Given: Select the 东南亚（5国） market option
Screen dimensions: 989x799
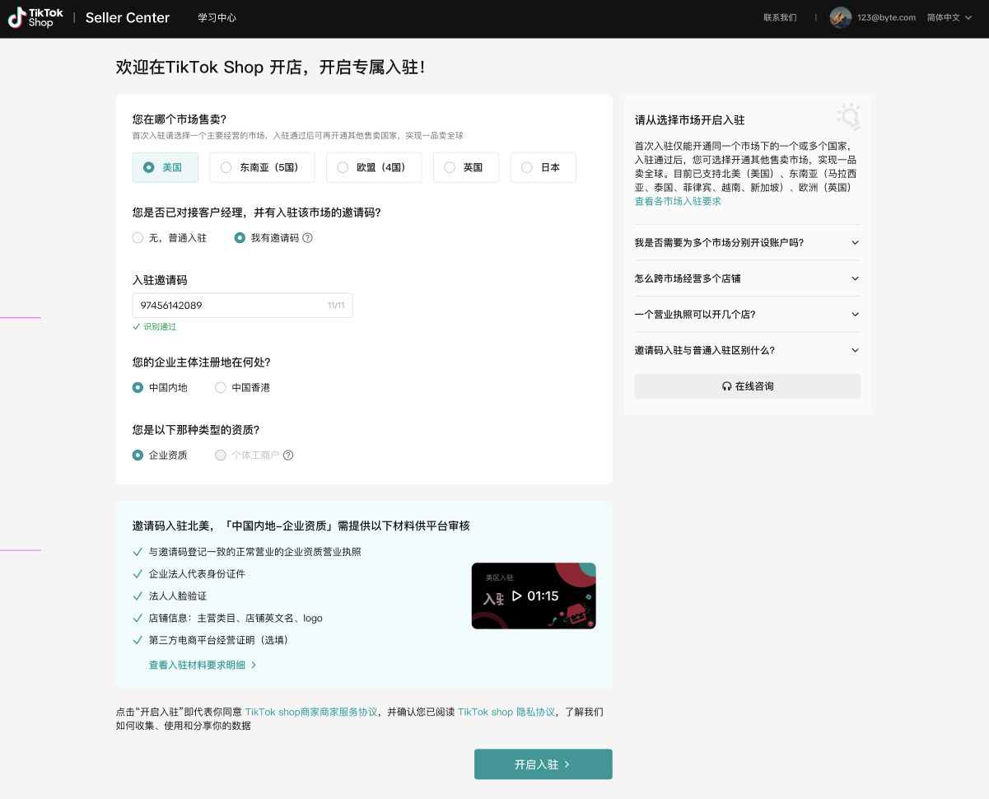Looking at the screenshot, I should [x=261, y=167].
